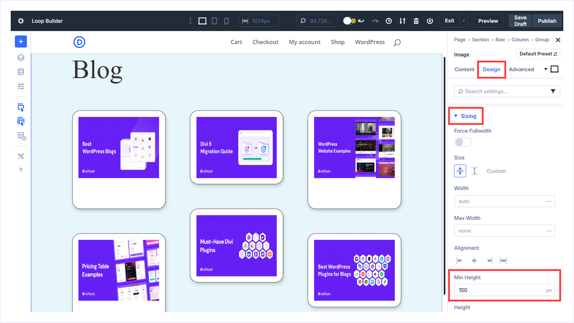Image resolution: width=574 pixels, height=323 pixels.
Task: Click the undo arrow in the toolbar
Action: 362,21
